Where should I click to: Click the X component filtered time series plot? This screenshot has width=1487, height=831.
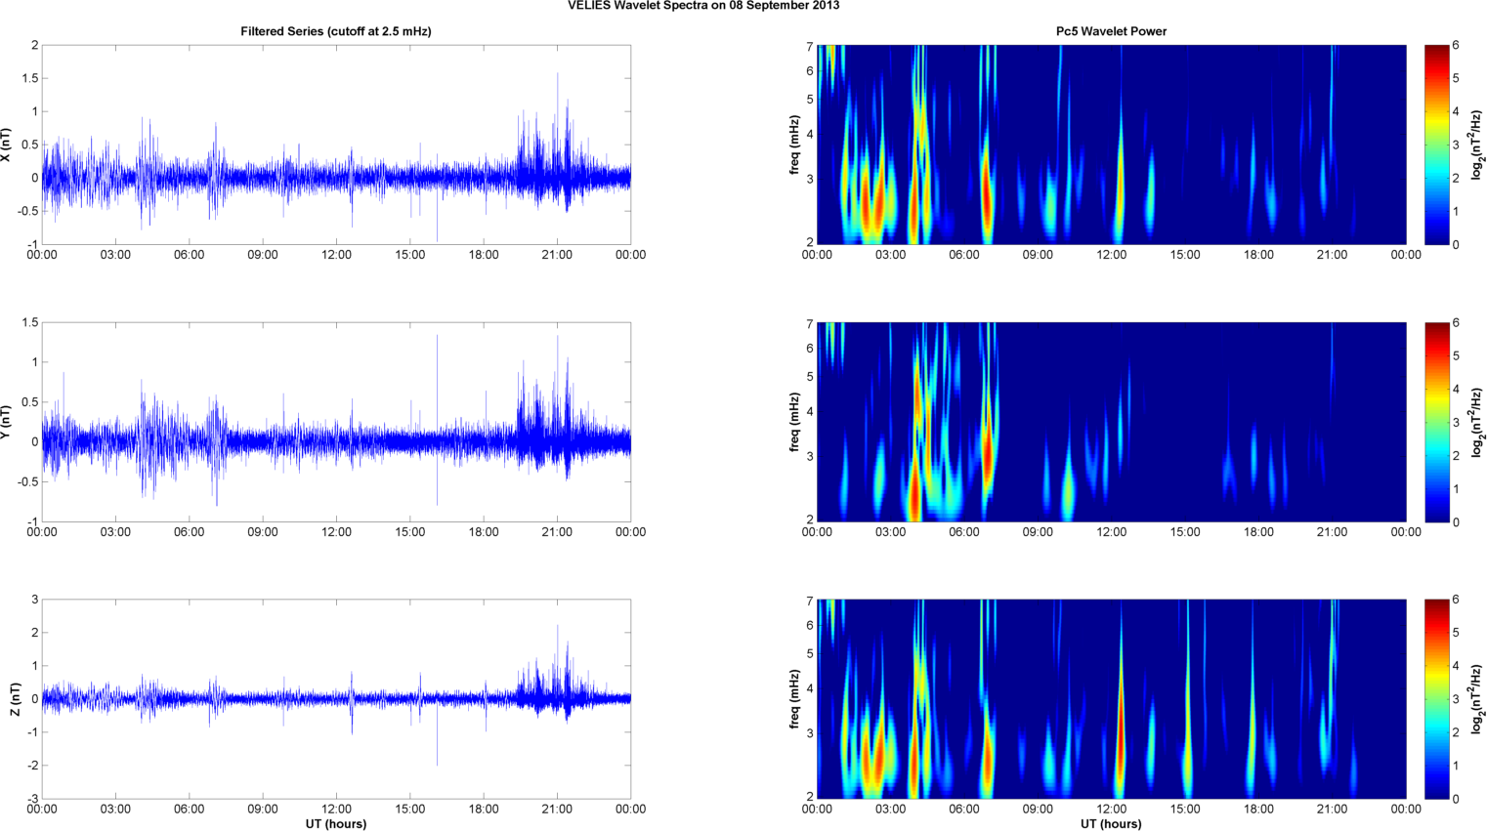pyautogui.click(x=336, y=145)
